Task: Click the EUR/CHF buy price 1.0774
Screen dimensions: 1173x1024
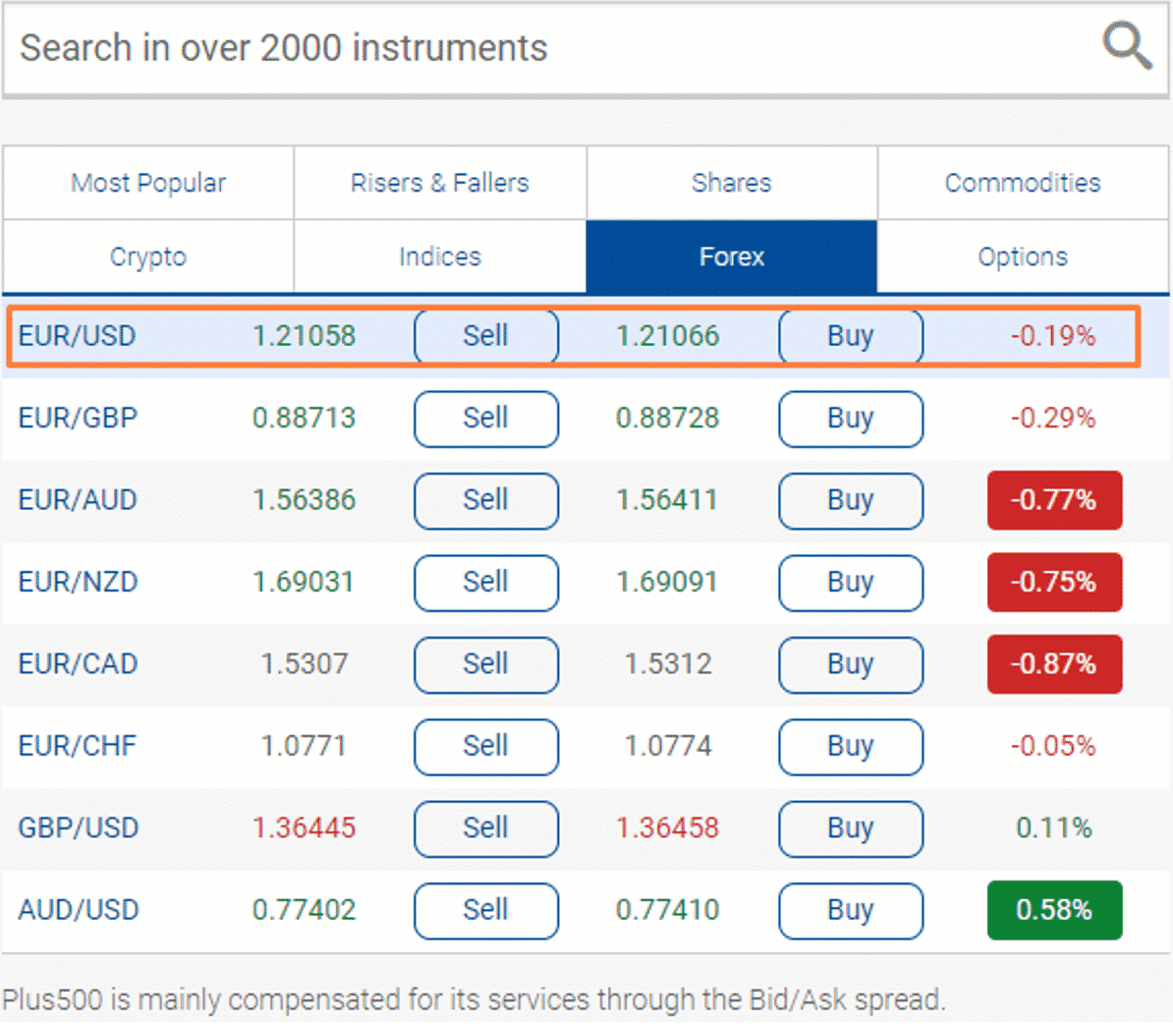Action: tap(668, 746)
